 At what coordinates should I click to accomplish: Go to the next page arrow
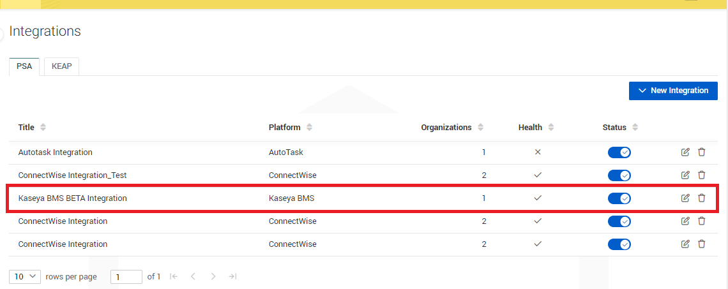pos(213,277)
